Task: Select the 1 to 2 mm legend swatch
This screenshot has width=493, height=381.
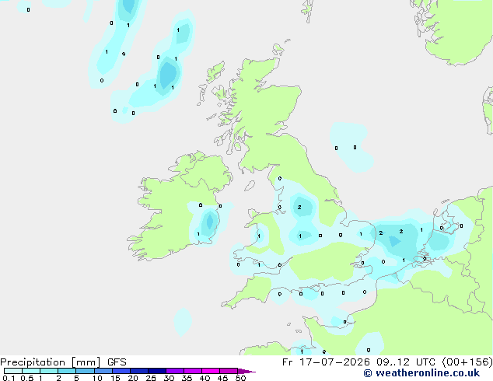Action: coord(49,371)
